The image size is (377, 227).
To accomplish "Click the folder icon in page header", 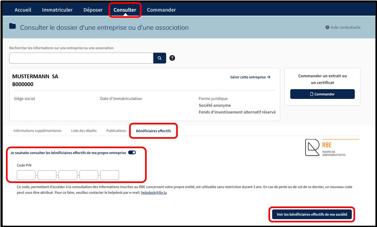I will point(12,26).
